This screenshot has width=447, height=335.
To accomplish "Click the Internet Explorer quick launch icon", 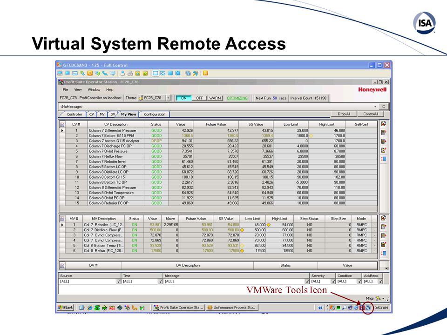I will pos(89,308).
